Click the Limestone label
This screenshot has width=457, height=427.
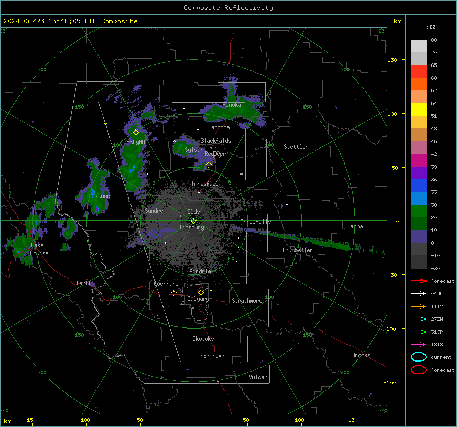coord(96,196)
